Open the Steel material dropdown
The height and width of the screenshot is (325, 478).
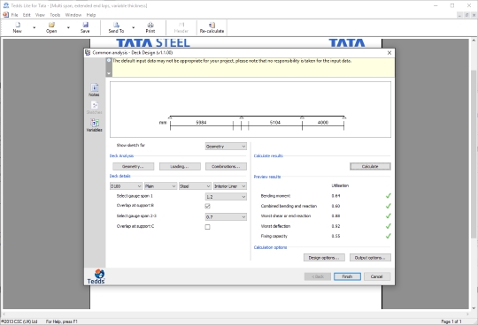(196, 186)
